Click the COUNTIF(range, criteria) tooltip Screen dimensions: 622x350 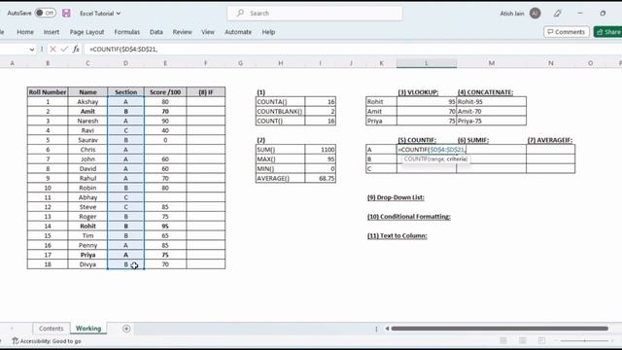click(x=435, y=158)
